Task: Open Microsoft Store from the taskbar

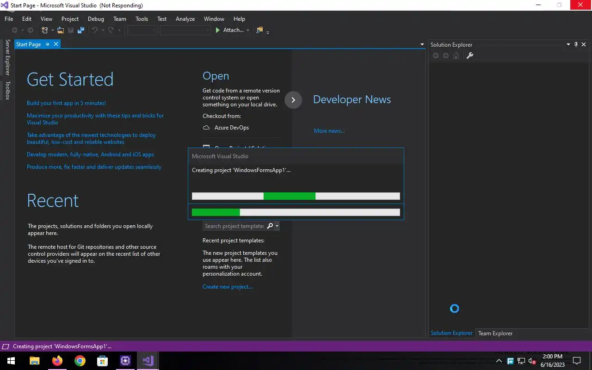Action: tap(102, 361)
